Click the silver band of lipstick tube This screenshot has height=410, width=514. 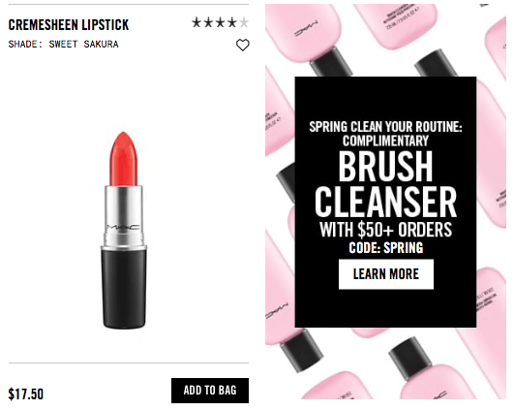tap(124, 215)
